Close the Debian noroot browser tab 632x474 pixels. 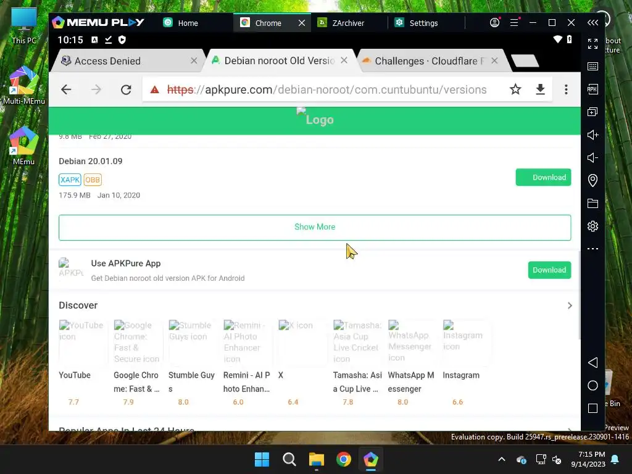click(x=344, y=60)
